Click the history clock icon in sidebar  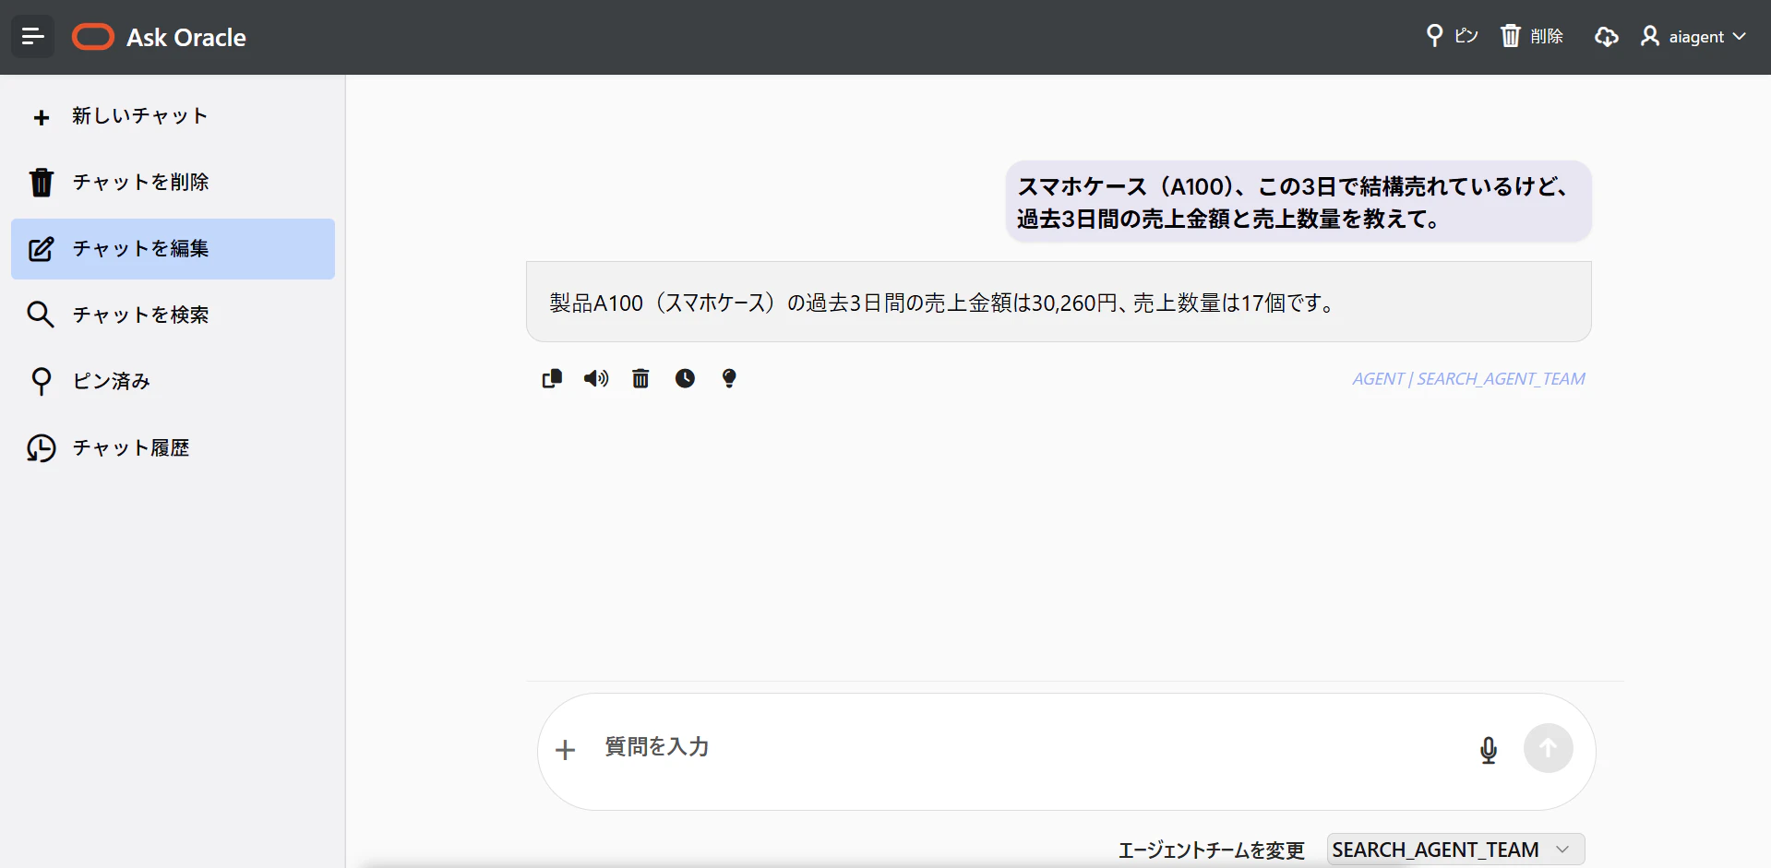(x=41, y=448)
